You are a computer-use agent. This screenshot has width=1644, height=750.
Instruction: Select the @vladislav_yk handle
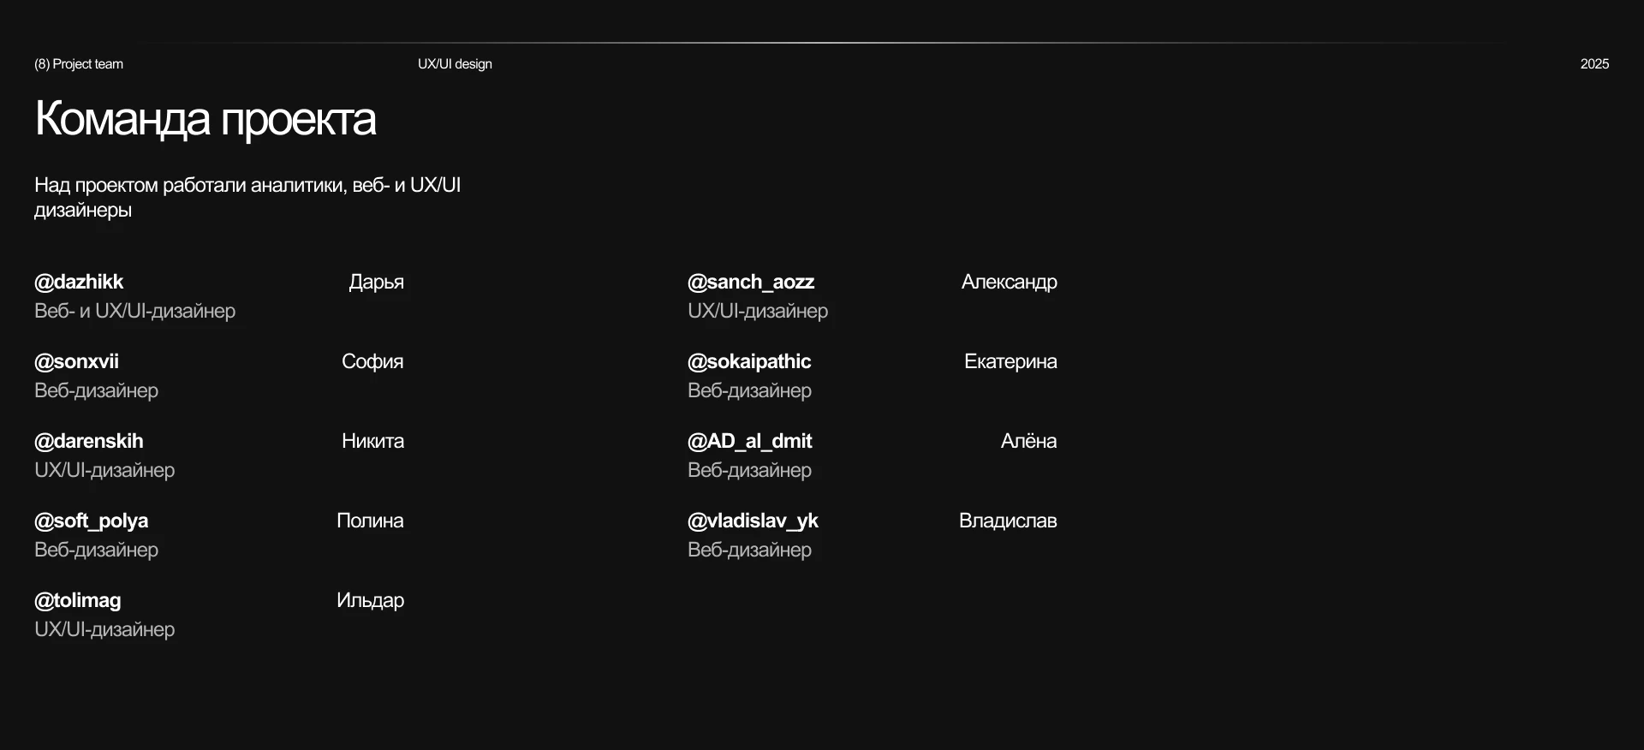753,521
